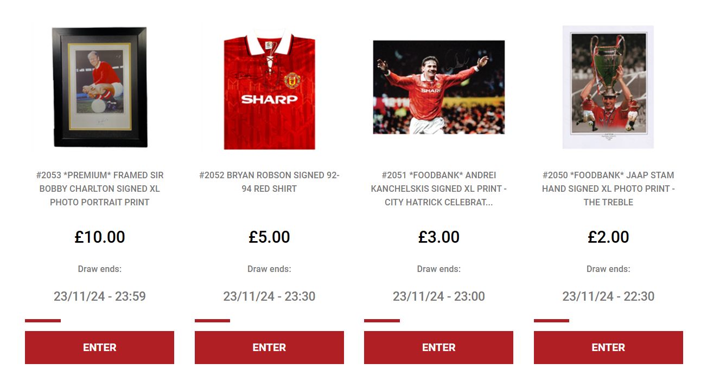Image resolution: width=707 pixels, height=376 pixels.
Task: Enter the £3.00 Kanchelskis print draw
Action: click(438, 347)
